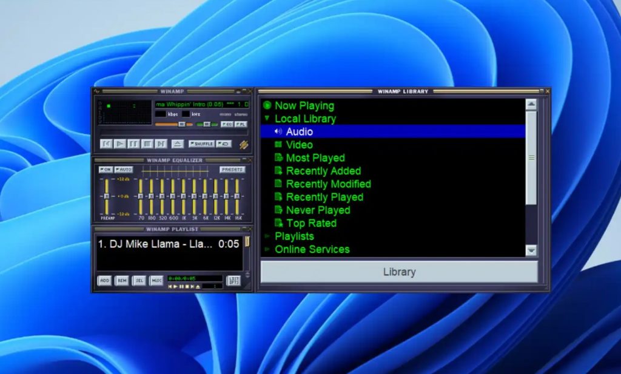
Task: Open the Top Rated smart view
Action: pos(311,223)
